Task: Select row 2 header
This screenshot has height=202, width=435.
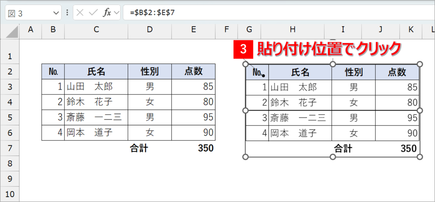Action: [x=9, y=71]
